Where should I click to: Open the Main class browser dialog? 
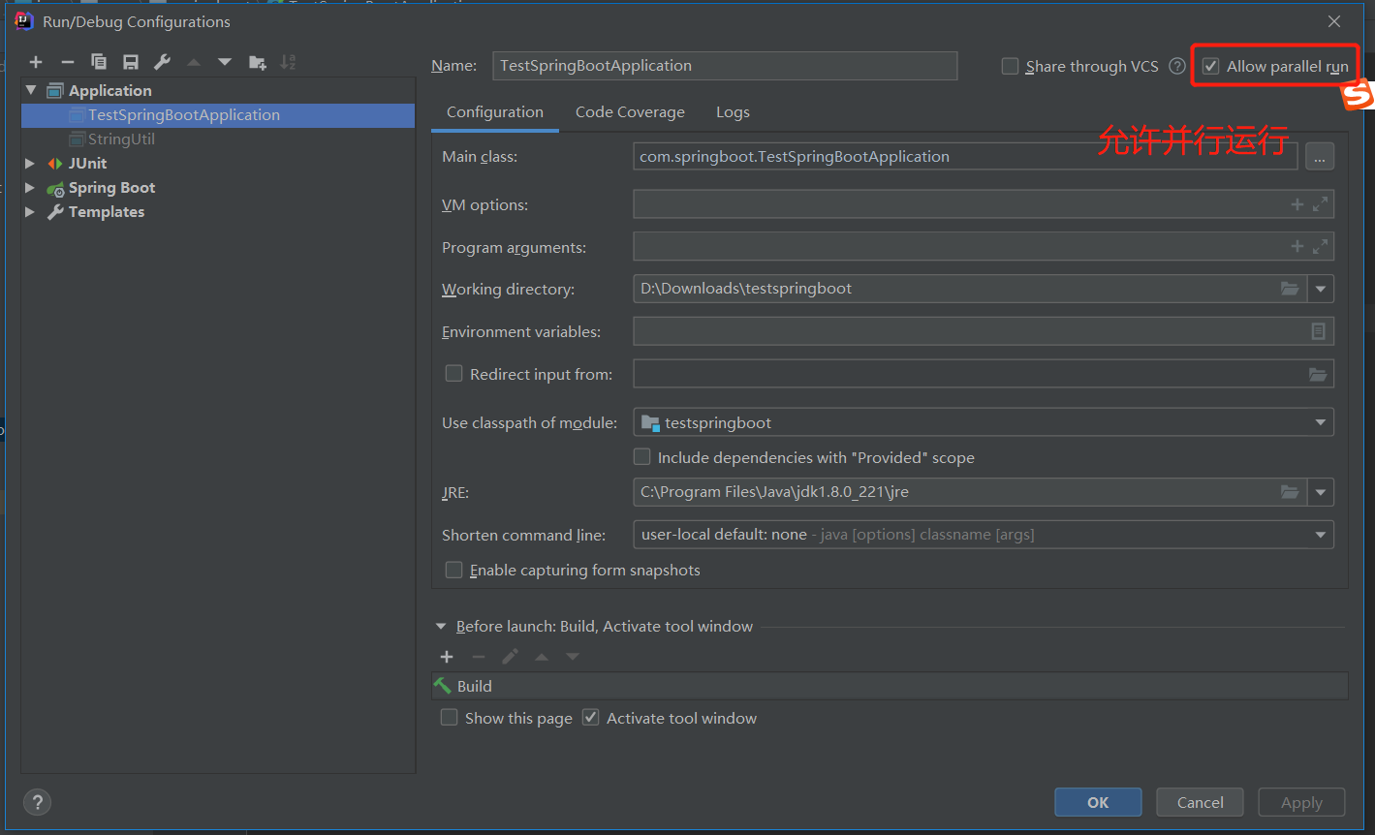click(x=1319, y=155)
